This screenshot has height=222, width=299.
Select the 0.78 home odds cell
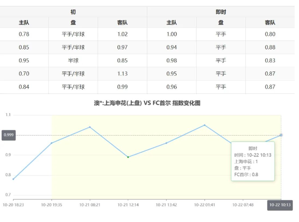(24, 34)
